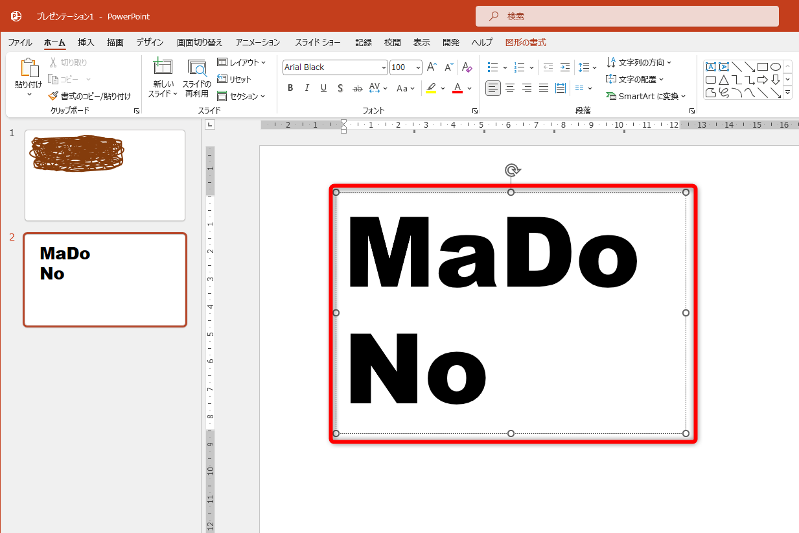
Task: Select the vertical text box shape
Action: pyautogui.click(x=724, y=67)
